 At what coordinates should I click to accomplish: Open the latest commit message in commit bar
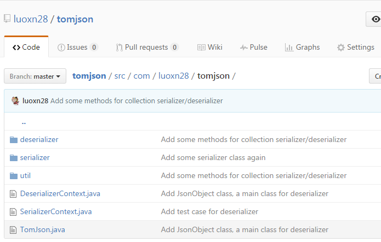[x=137, y=101]
